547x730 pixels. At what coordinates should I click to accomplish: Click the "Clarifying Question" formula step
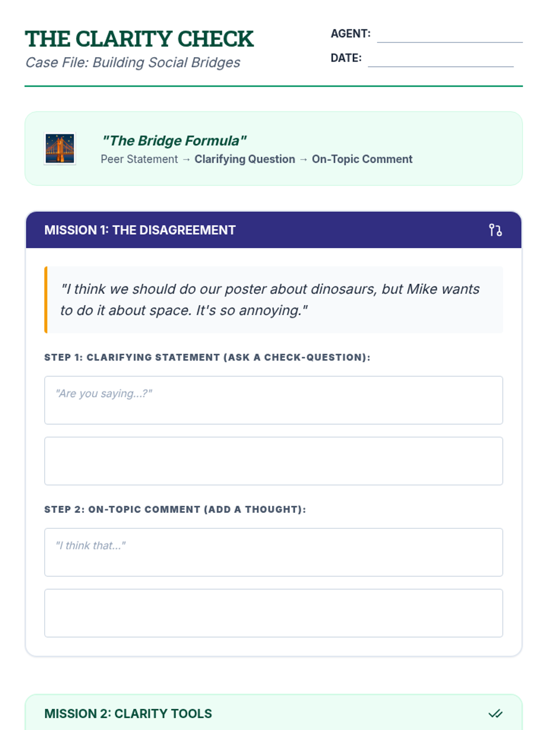tap(245, 159)
